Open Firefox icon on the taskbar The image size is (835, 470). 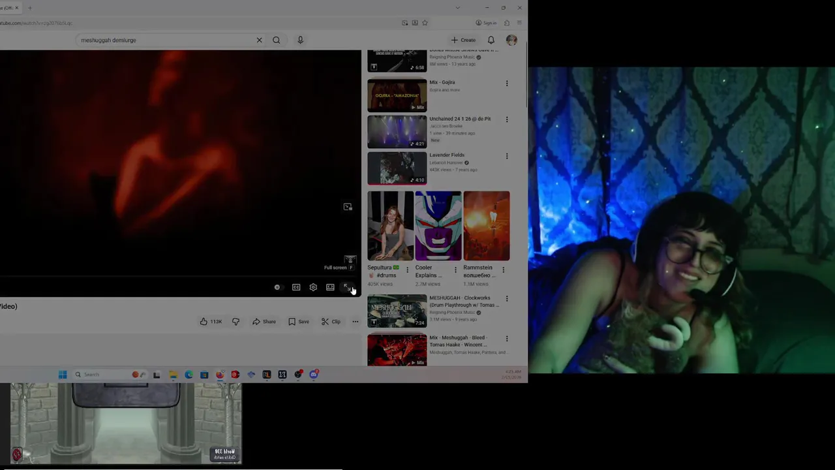[x=220, y=374]
